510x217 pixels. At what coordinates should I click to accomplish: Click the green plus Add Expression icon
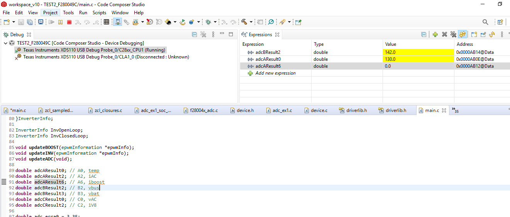(x=435, y=34)
